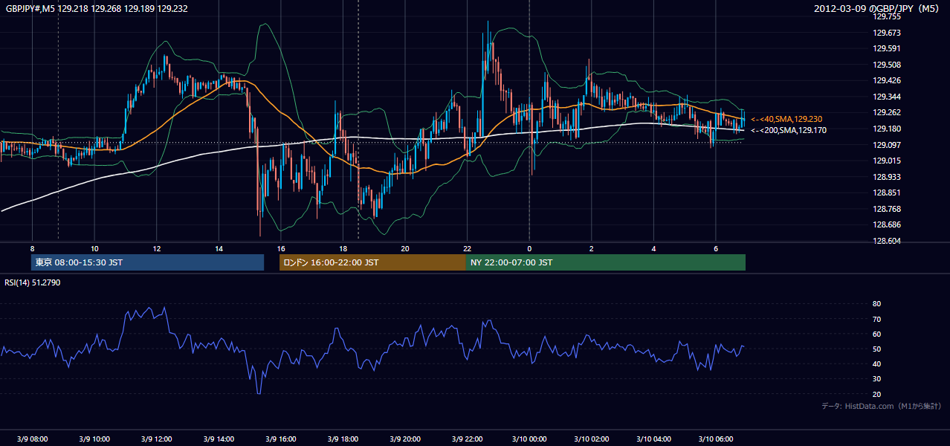Click the 3/10 02:00 time label

pos(592,439)
